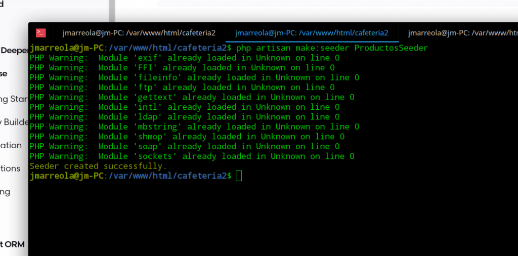
Task: Click the 'exif' module warning line
Action: [x=184, y=58]
